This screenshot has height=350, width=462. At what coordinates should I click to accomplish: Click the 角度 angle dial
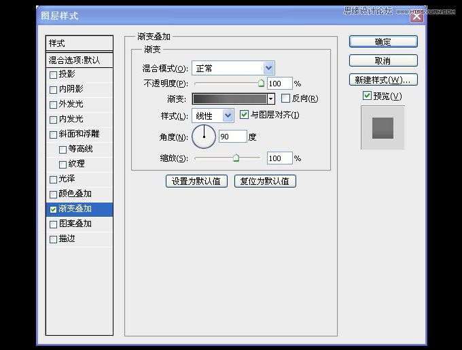204,137
